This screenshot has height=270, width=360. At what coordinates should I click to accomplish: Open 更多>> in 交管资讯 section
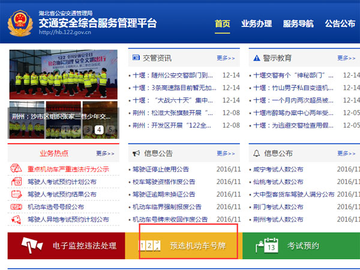coord(226,58)
